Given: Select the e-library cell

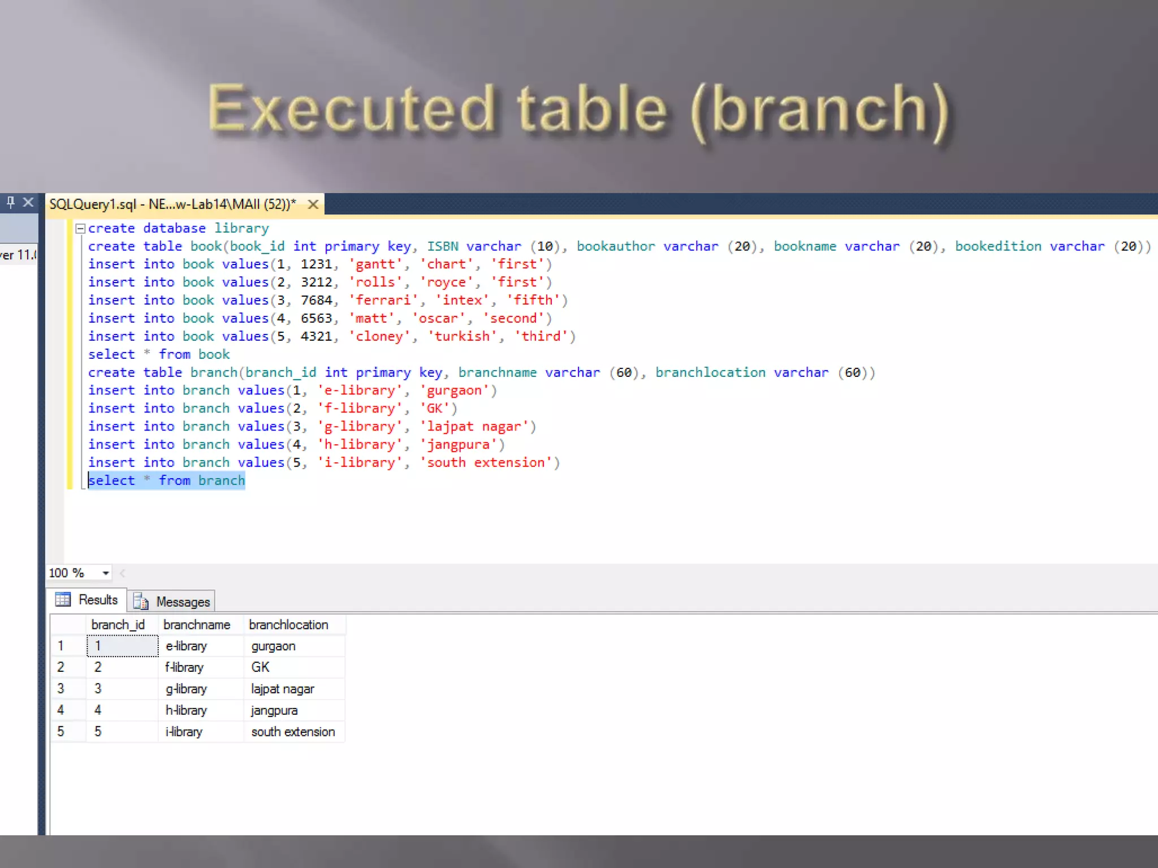Looking at the screenshot, I should pos(201,646).
